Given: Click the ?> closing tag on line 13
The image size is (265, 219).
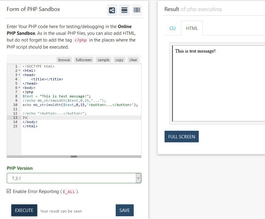Looking at the screenshot, I should 25,118.
